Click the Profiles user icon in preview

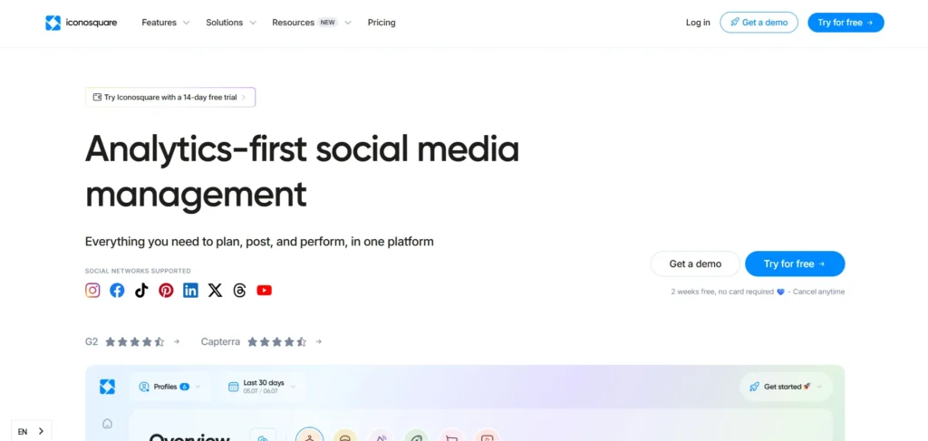point(144,387)
